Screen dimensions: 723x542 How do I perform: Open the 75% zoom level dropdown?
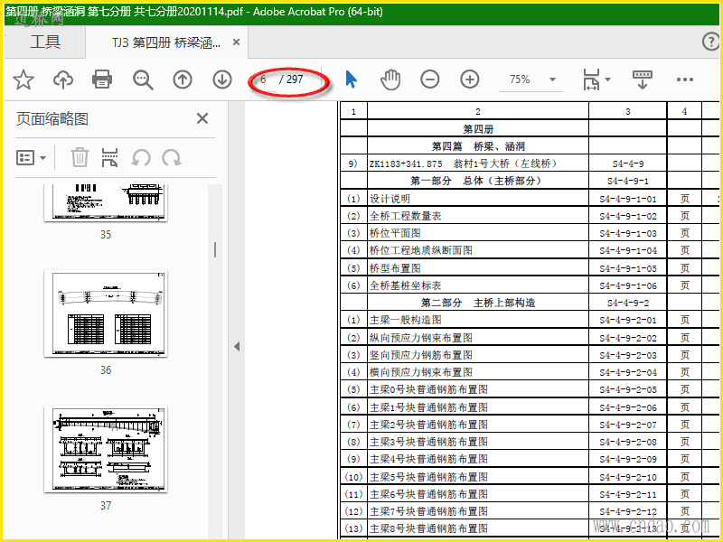pos(531,79)
